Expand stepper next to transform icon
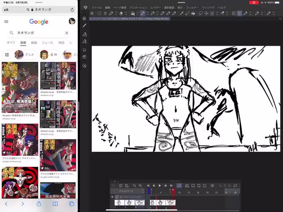The width and height of the screenshot is (283, 212). point(217,13)
